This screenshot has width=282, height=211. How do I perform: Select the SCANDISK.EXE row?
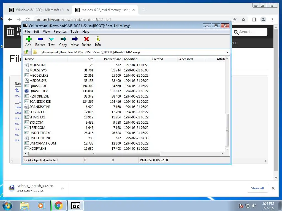tap(124, 102)
